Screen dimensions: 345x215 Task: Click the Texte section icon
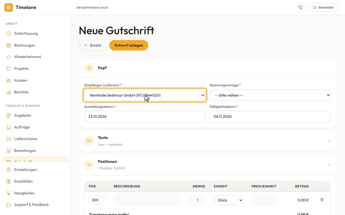(x=89, y=141)
